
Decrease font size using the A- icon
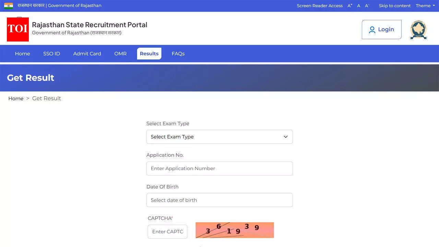(367, 5)
